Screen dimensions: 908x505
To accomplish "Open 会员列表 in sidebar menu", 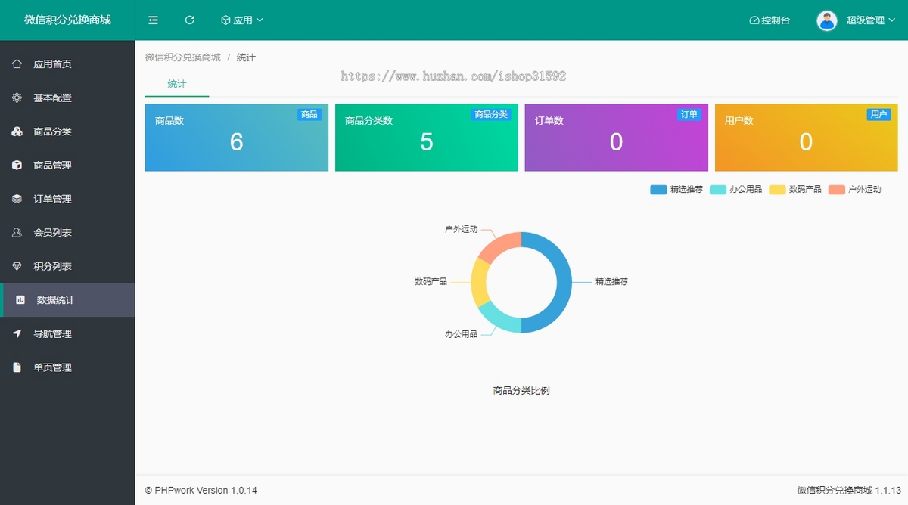I will [52, 233].
